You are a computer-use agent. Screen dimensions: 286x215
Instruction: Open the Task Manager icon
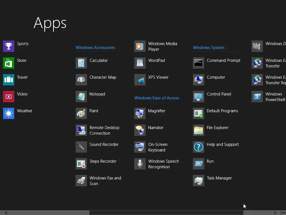pos(199,181)
